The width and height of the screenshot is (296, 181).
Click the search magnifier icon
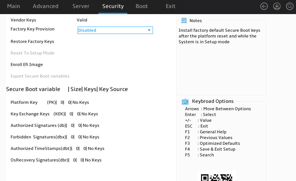pyautogui.click(x=290, y=6)
